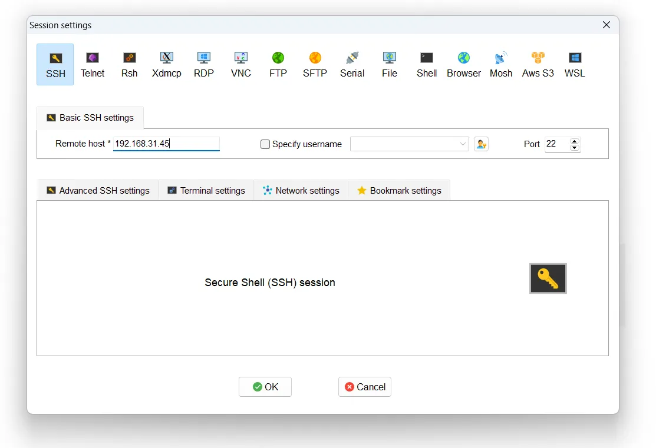Click the Cancel button

click(365, 387)
